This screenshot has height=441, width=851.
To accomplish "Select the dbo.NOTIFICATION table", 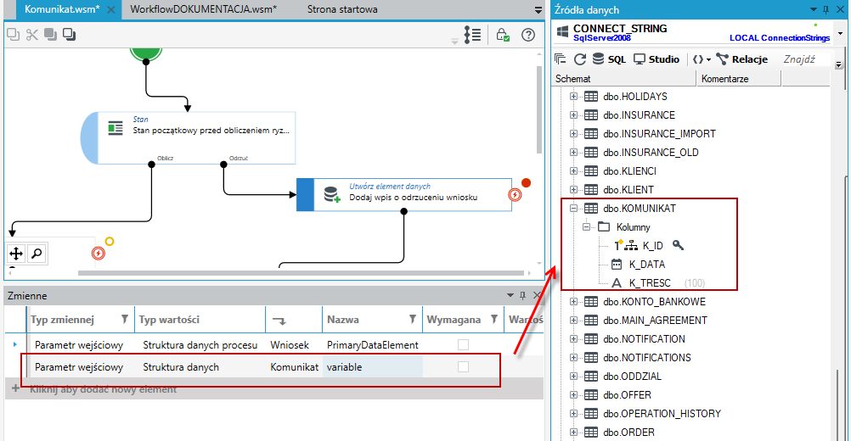I will (x=645, y=339).
